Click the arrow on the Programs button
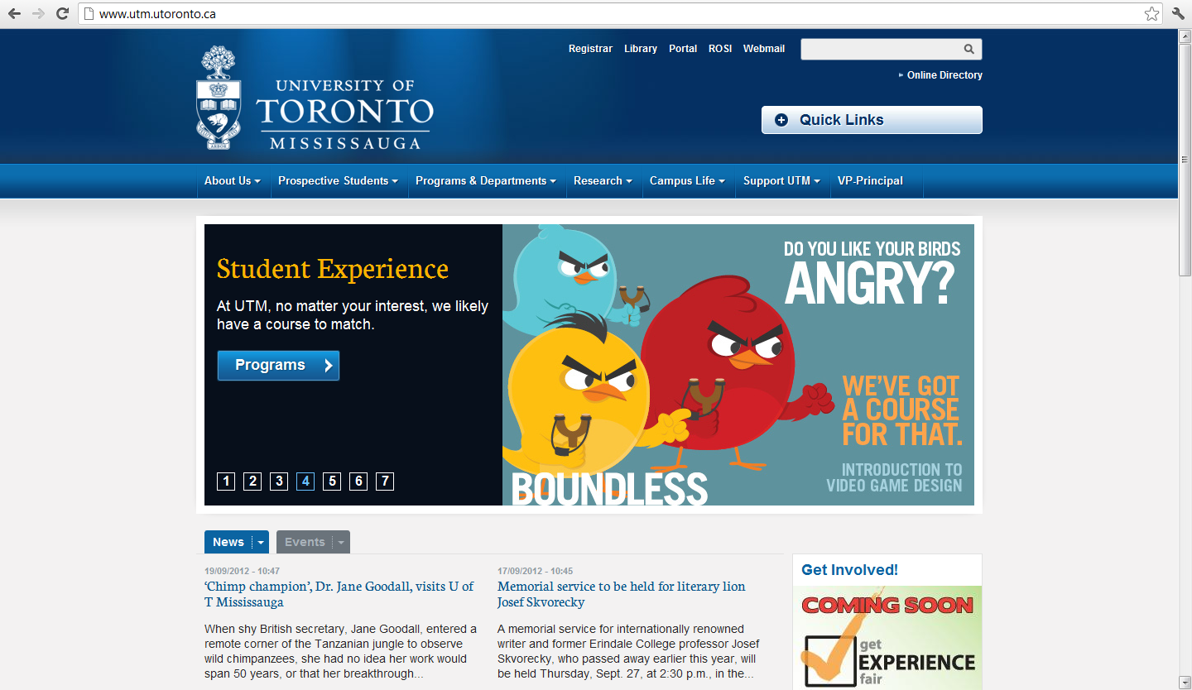Viewport: 1192px width, 690px height. pos(328,366)
